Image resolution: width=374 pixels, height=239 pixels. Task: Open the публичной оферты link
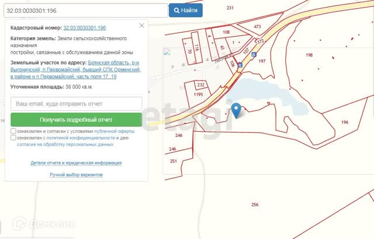click(115, 131)
